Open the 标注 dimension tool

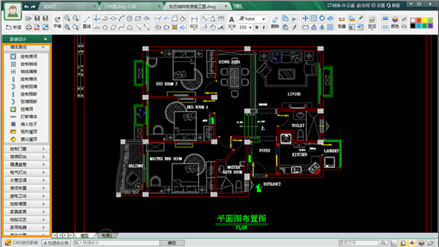tap(194, 22)
